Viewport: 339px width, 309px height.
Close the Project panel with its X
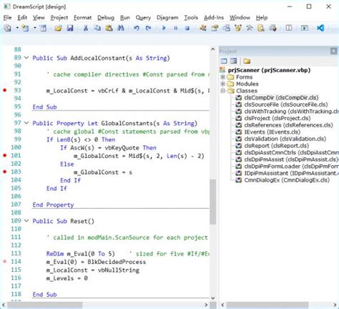click(x=333, y=51)
